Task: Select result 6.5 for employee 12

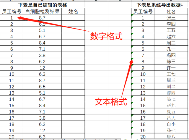Action: tap(42, 86)
